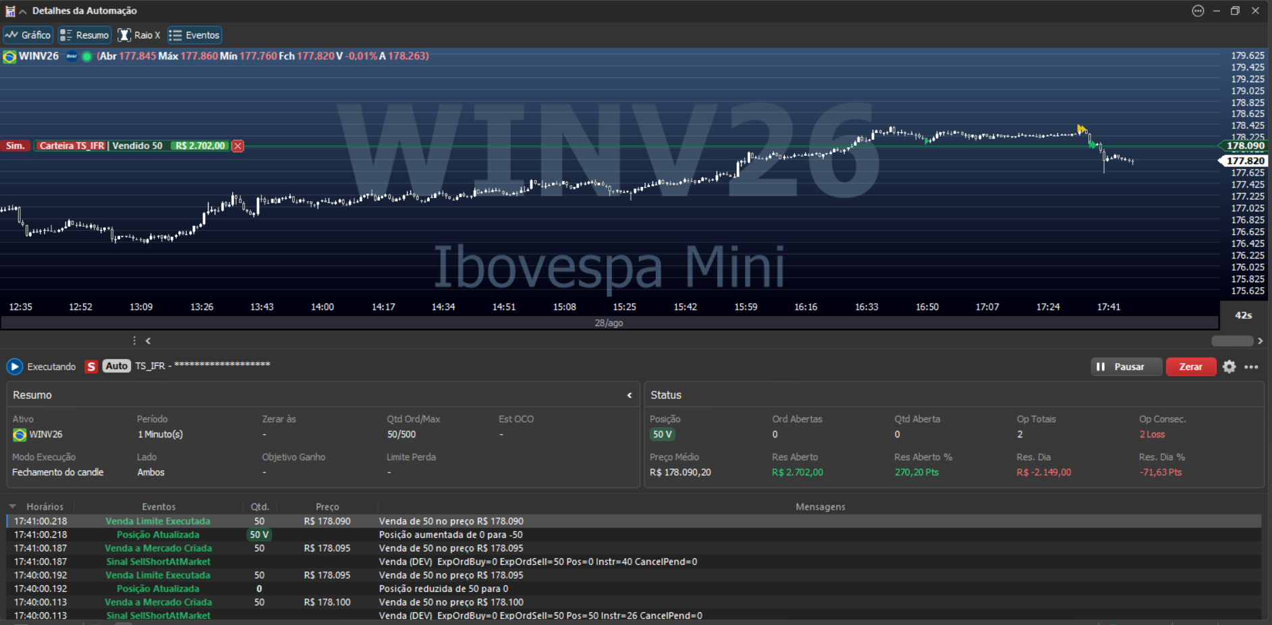
Task: Click the Res Aberto value R$ 2.702,00
Action: pos(798,472)
